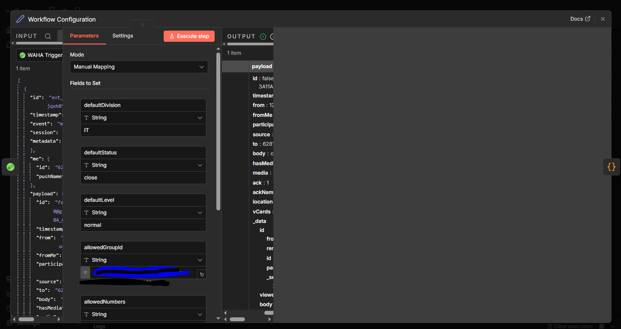Open the Docs external link
The height and width of the screenshot is (329, 621).
[x=580, y=19]
